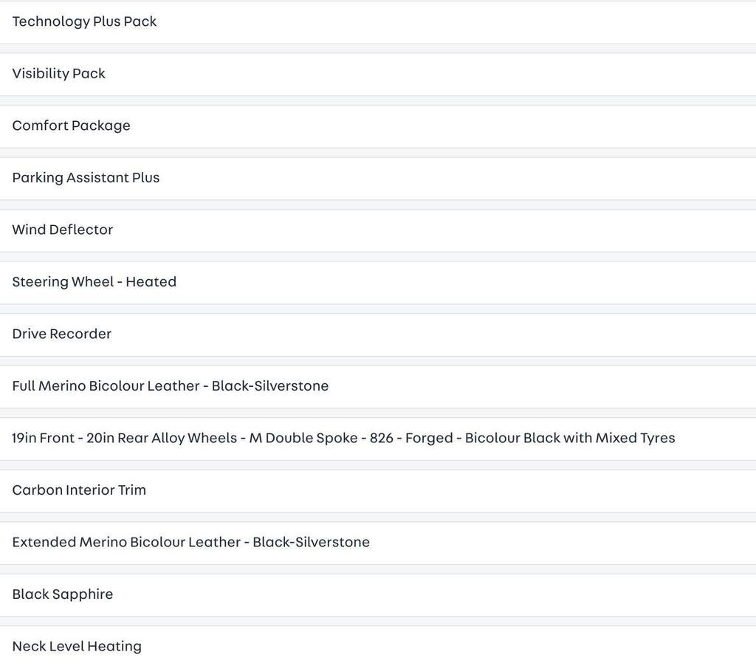Select Extended Merino Bicolour Leather row
756x666 pixels.
point(378,543)
